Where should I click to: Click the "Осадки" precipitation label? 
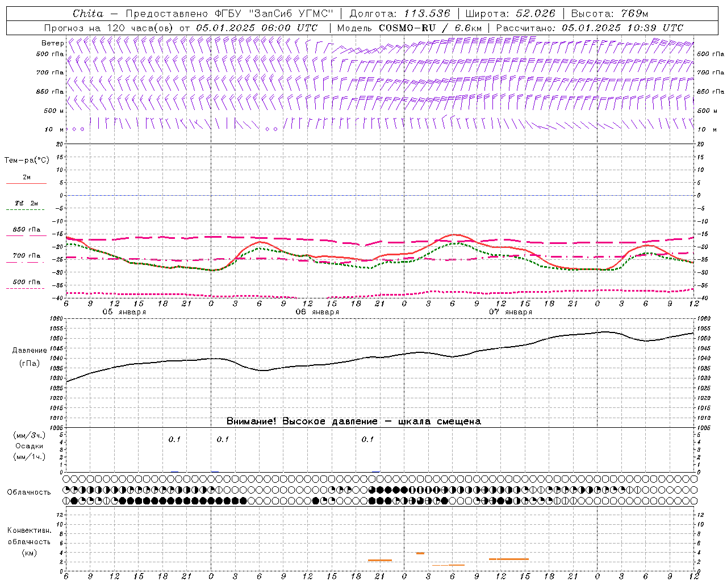pos(29,446)
